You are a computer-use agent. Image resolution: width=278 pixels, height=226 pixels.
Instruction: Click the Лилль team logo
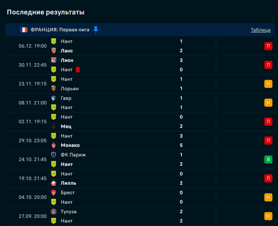53,183
